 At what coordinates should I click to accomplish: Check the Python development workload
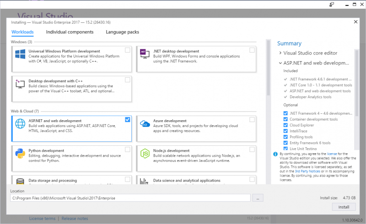(x=128, y=149)
